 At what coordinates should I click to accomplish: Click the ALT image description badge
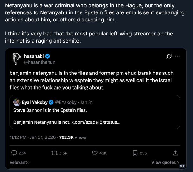coord(181,167)
